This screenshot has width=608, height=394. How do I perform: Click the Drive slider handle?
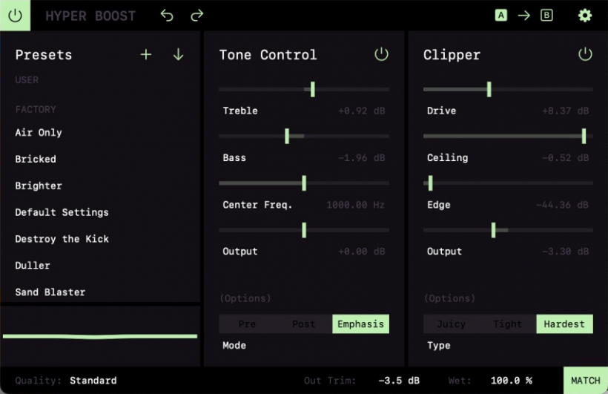(x=489, y=90)
